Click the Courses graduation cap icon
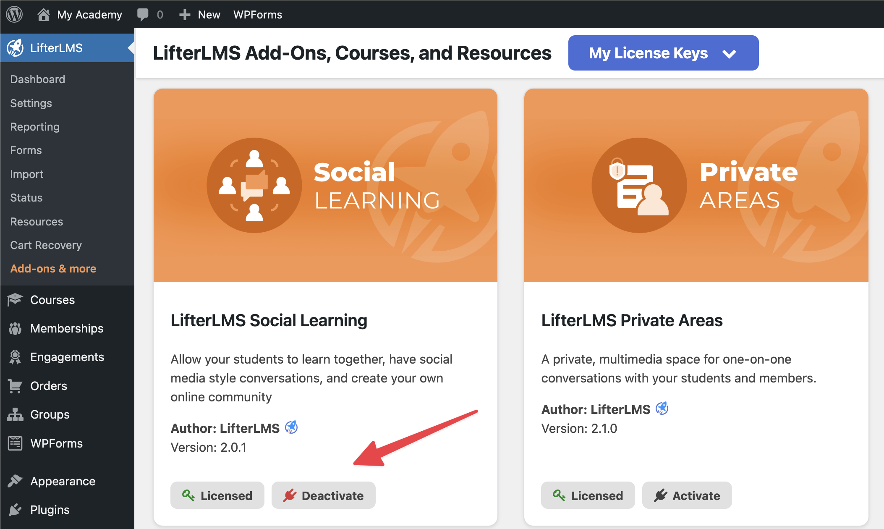 click(15, 300)
